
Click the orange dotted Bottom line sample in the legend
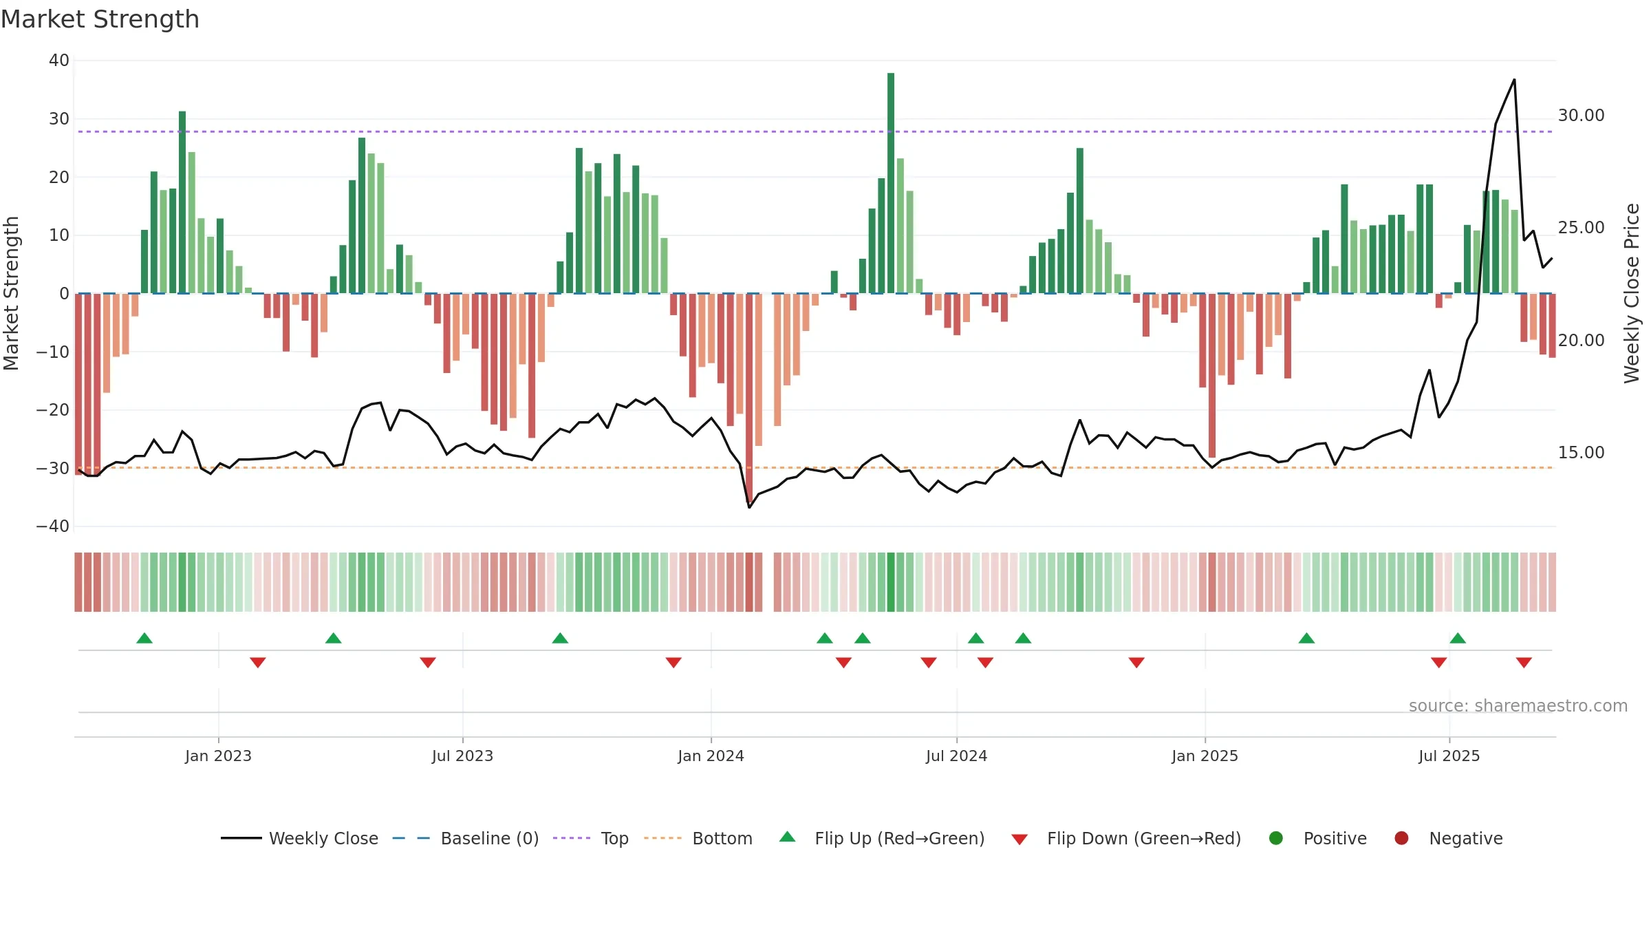coord(663,838)
